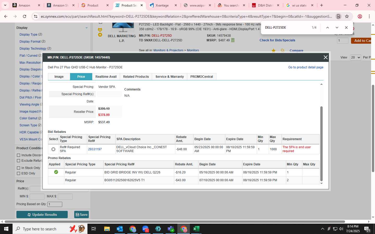Viewport: 375px width, 234px height.
Task: Check Include Discontinued checkbox
Action: (18, 155)
